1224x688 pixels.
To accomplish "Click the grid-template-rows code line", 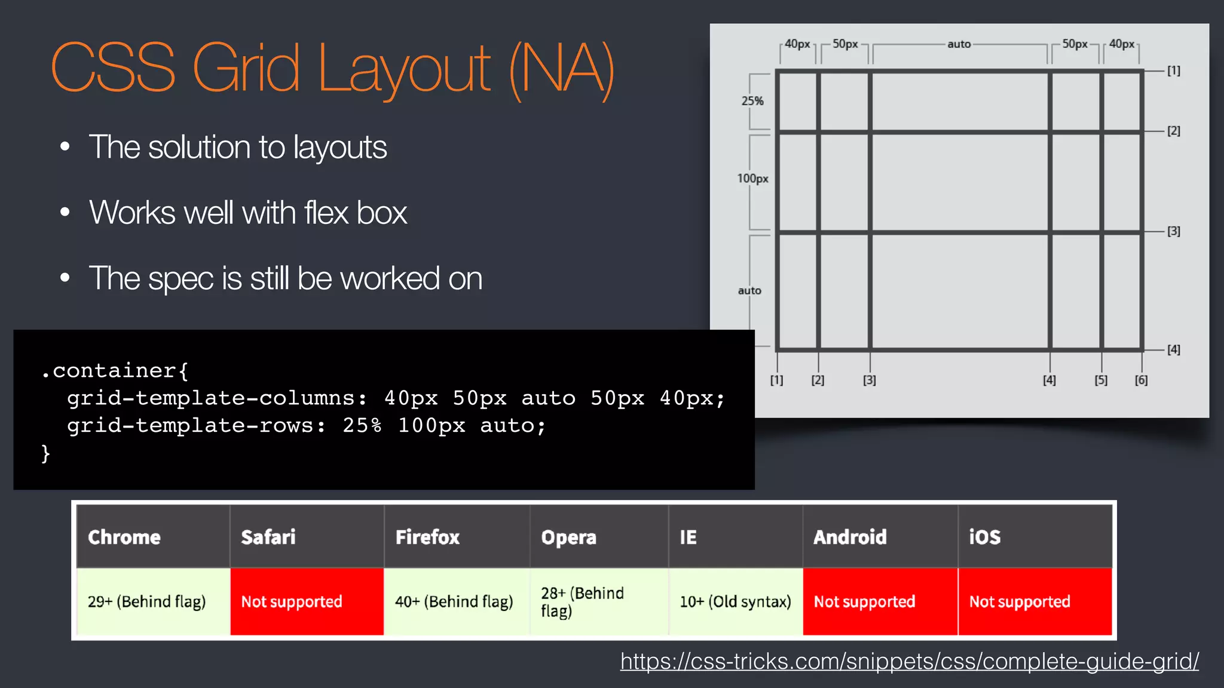I will (306, 425).
